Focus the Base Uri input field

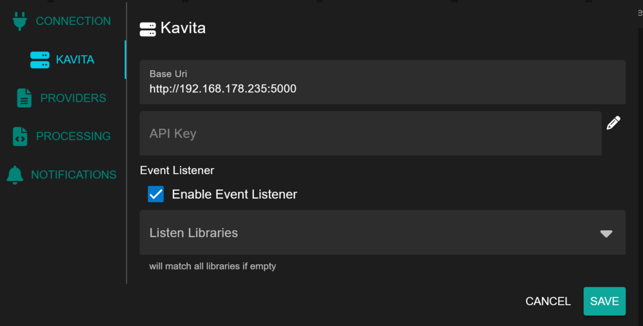pos(382,82)
